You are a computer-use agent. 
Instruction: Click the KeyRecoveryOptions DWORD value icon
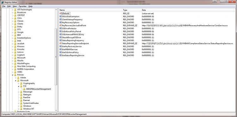tap(61, 22)
